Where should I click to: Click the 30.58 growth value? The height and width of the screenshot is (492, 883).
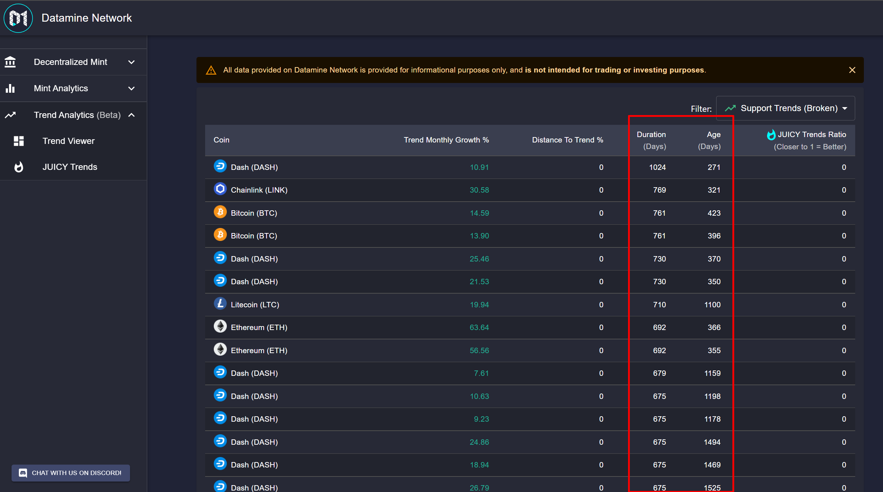(479, 190)
